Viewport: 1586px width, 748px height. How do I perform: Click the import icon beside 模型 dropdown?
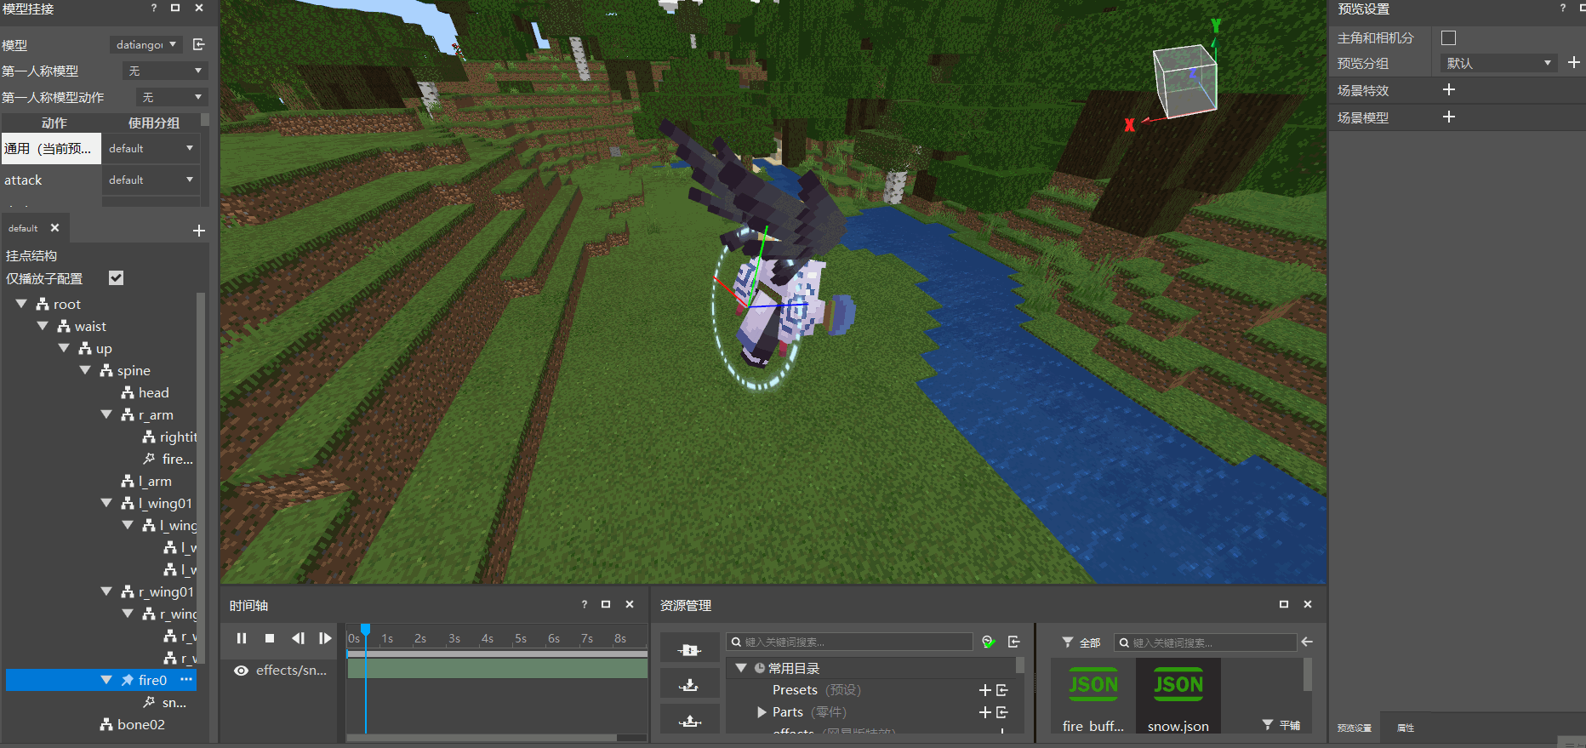point(198,44)
